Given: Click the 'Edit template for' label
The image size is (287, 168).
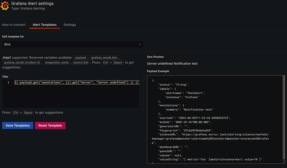Looking at the screenshot, I should [x=13, y=37].
